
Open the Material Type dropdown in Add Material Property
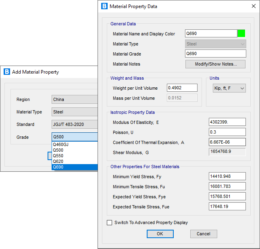click(75, 112)
